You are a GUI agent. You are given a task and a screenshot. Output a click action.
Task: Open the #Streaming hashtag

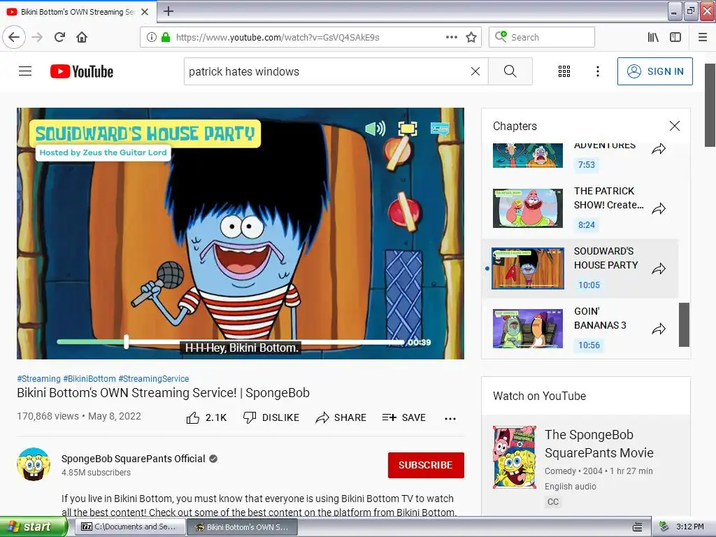pos(39,378)
